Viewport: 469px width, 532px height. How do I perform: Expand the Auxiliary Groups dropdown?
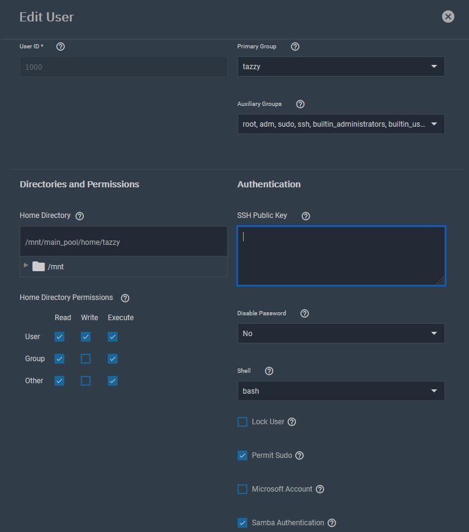(x=340, y=124)
